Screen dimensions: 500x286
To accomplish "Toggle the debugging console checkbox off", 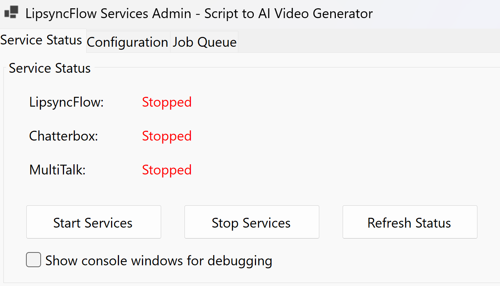I will [x=33, y=260].
